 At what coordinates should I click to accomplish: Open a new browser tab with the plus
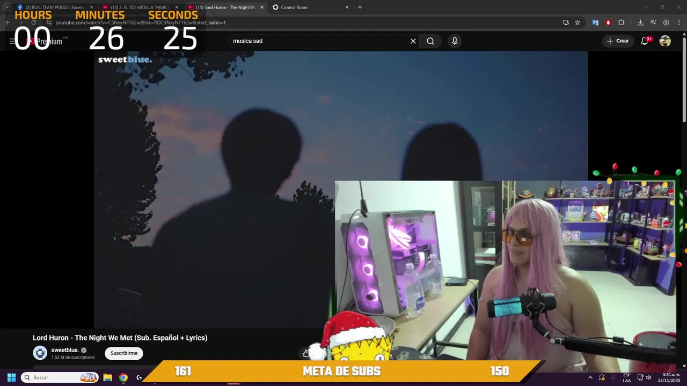click(360, 7)
